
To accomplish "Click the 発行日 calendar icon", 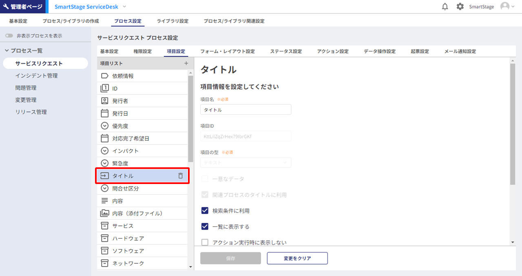I will (x=104, y=114).
